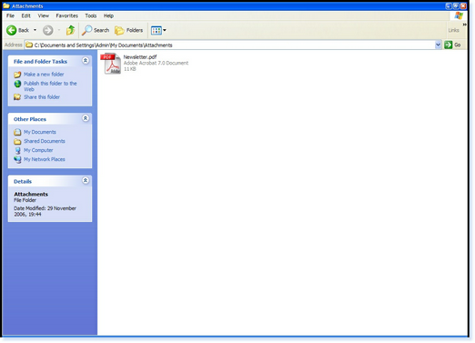Screen dimensions: 475x343
Task: Click the grayed Forward arrow button
Action: pyautogui.click(x=47, y=30)
